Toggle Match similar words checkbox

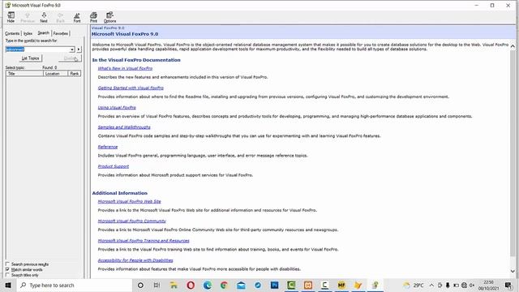(x=7, y=269)
